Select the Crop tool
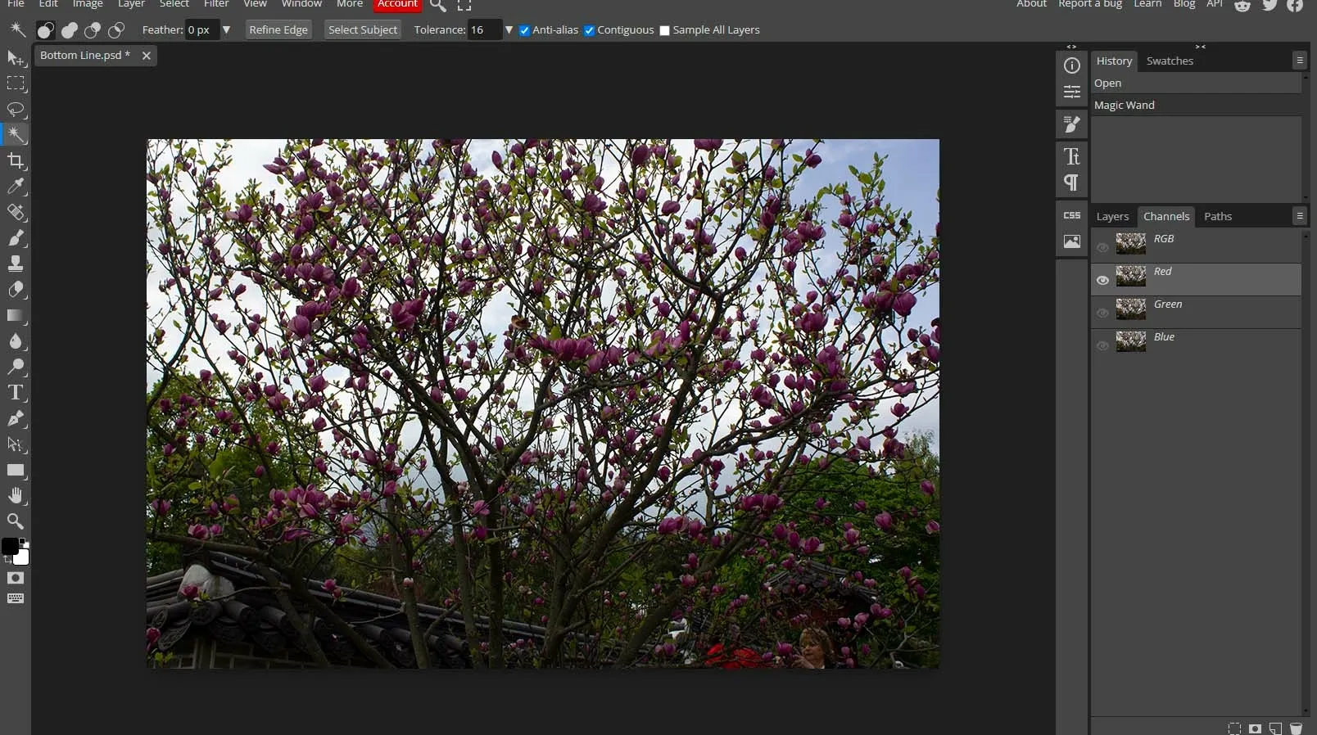The width and height of the screenshot is (1317, 735). [x=16, y=160]
